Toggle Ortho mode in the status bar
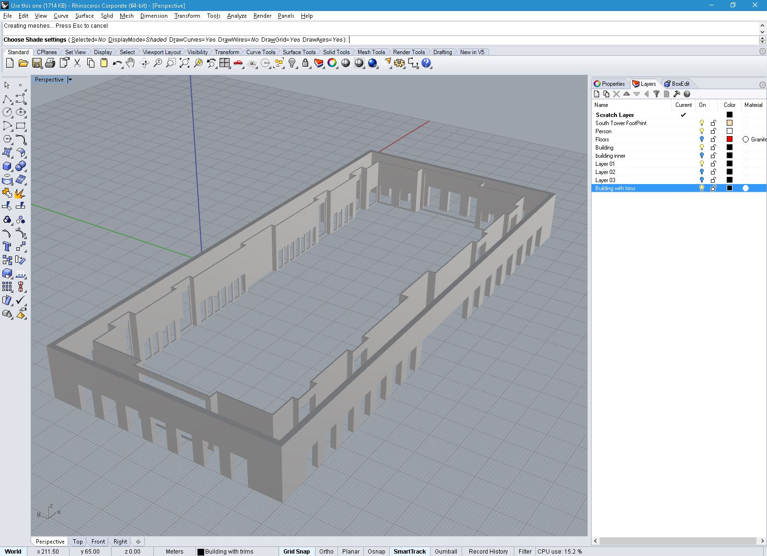Viewport: 767px width, 556px height. (326, 551)
